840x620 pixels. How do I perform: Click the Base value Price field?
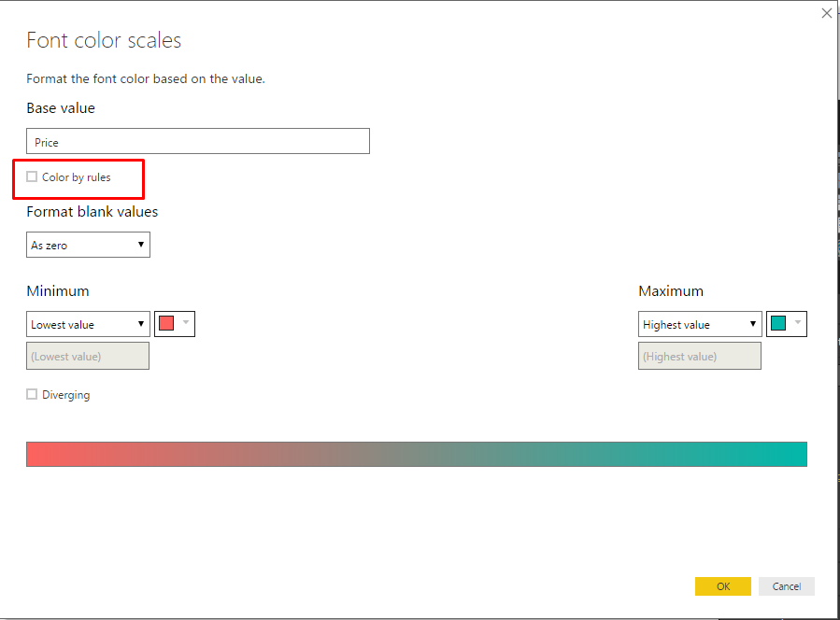coord(198,142)
